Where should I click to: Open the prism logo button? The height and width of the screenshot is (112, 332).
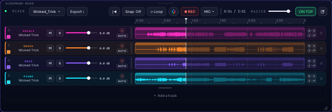174,11
